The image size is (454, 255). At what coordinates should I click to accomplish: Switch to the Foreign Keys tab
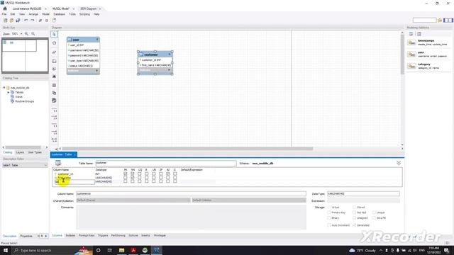87,236
